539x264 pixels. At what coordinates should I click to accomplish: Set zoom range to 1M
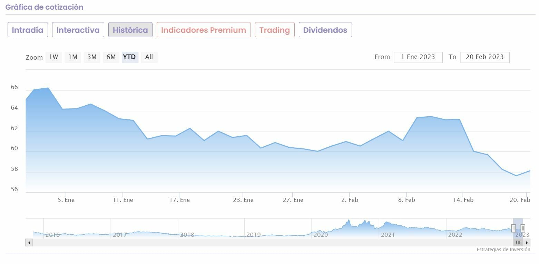coord(73,57)
